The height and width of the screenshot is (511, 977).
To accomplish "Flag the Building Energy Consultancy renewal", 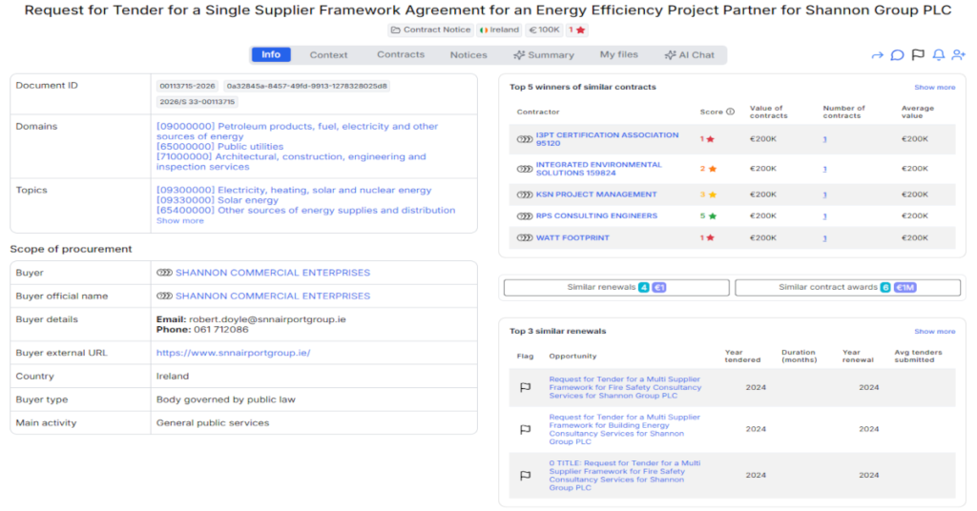I will click(x=526, y=429).
